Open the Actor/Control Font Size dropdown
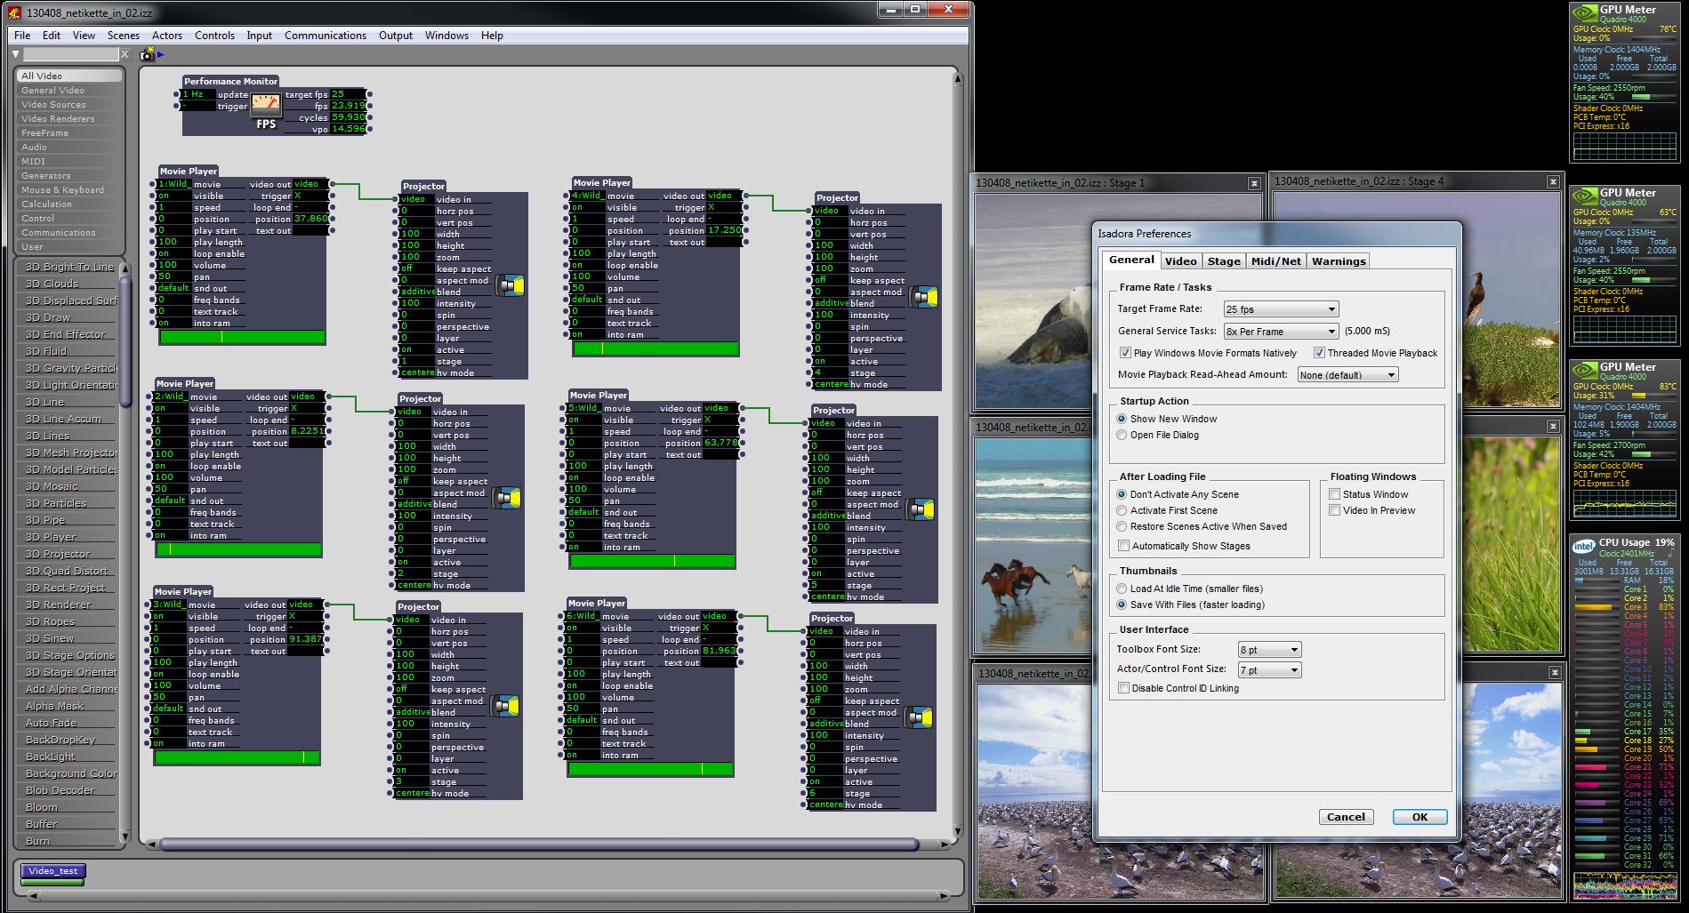The width and height of the screenshot is (1689, 913). pyautogui.click(x=1269, y=670)
